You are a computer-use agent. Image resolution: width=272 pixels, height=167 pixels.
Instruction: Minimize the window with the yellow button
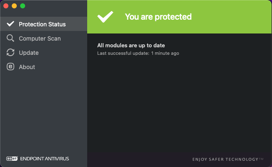coord(14,6)
